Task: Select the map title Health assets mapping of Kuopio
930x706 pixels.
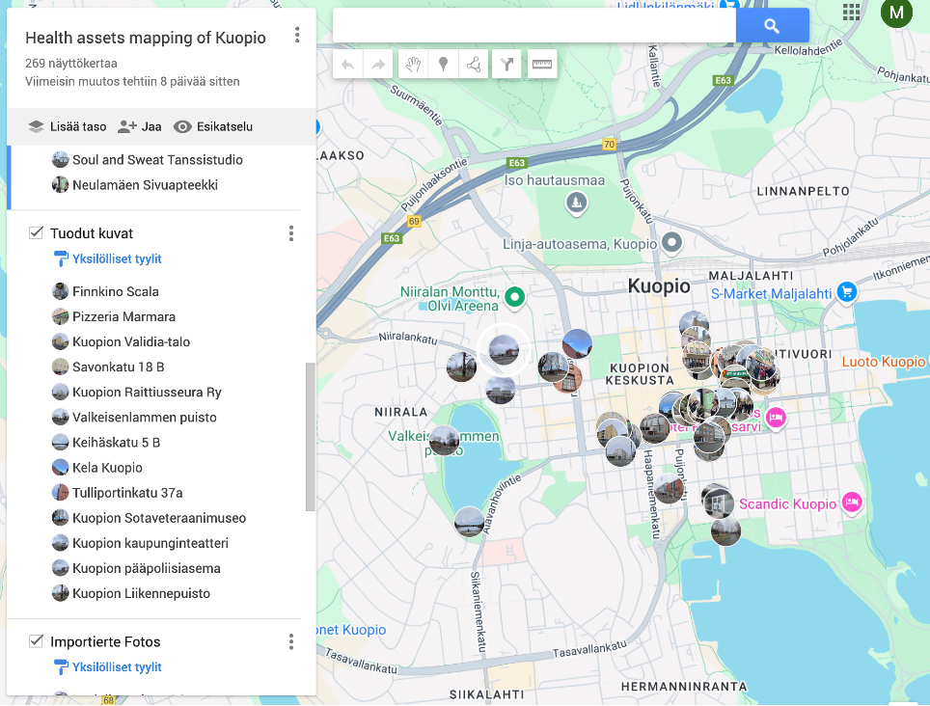Action: coord(146,38)
